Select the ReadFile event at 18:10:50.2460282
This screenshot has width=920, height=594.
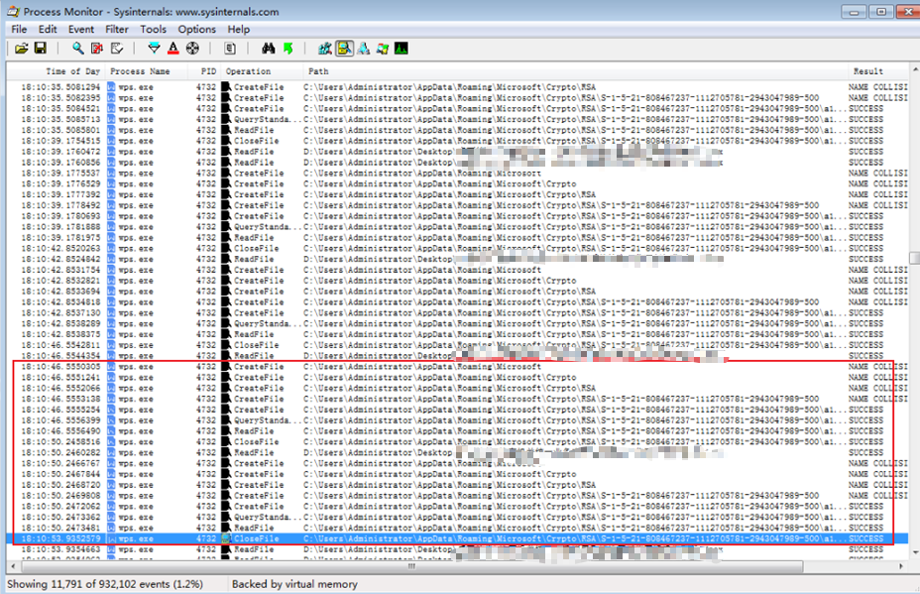pyautogui.click(x=458, y=452)
